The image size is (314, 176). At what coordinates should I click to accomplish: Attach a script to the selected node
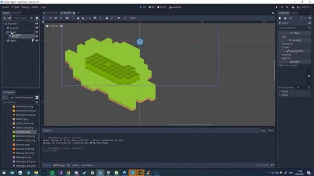point(37,18)
